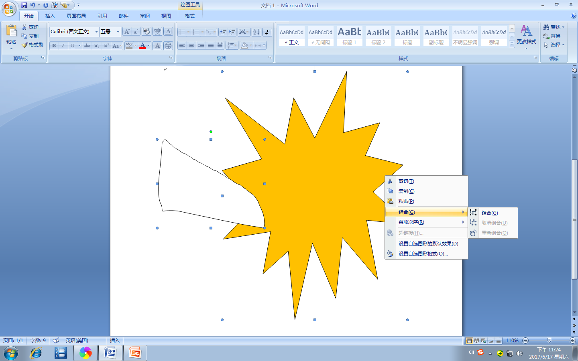Screen dimensions: 578x361
Task: Click the zoom slider handle
Action: click(549, 341)
